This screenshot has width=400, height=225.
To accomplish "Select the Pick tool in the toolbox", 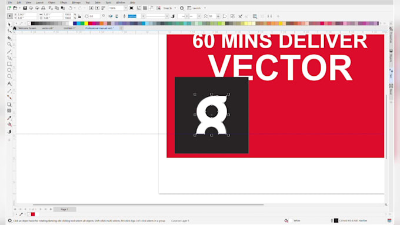I will tap(9, 25).
